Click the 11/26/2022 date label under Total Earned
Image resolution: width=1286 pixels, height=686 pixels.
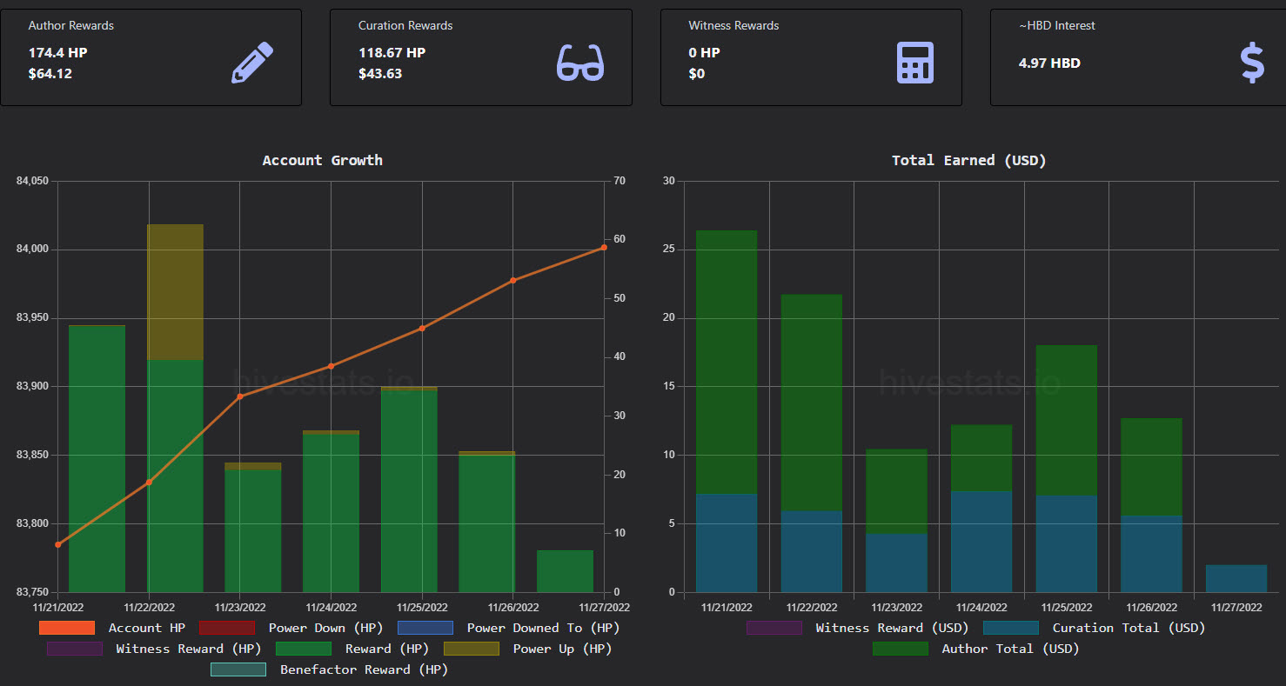click(x=1151, y=608)
